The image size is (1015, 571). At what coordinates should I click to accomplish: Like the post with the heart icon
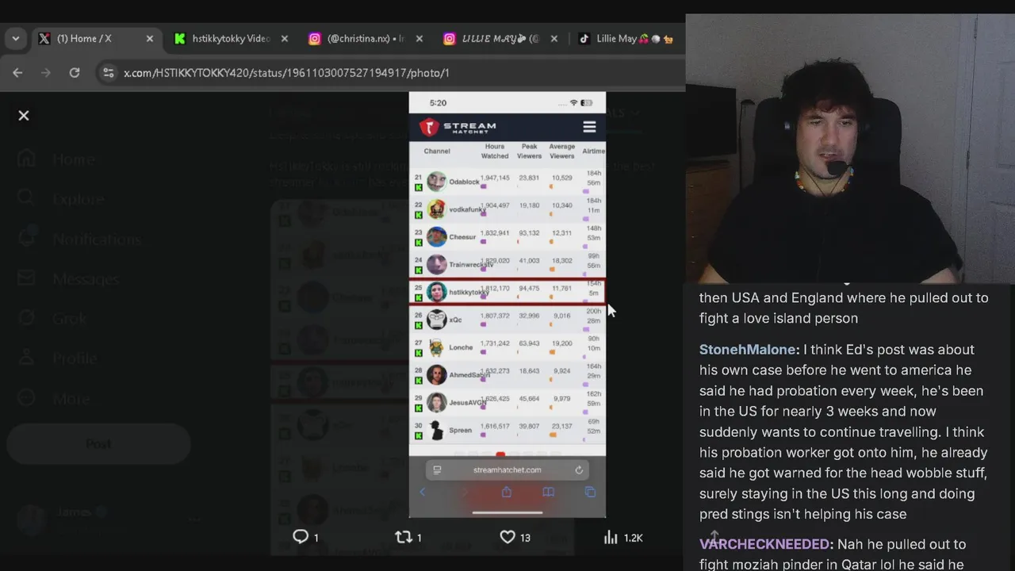pos(507,537)
